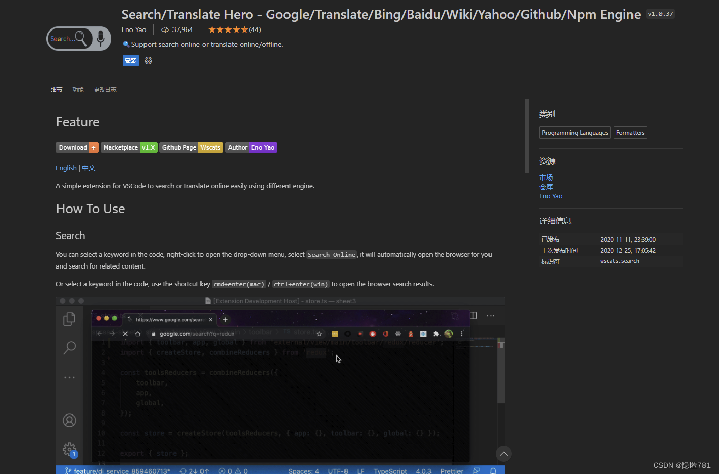Open the TypeScript language mode selector
Image resolution: width=719 pixels, height=474 pixels.
point(390,470)
